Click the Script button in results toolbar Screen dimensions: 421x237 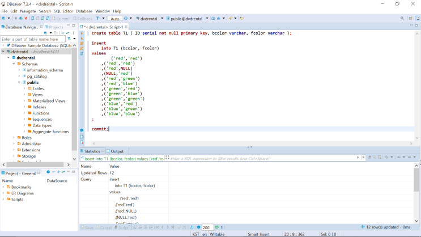click(x=121, y=227)
